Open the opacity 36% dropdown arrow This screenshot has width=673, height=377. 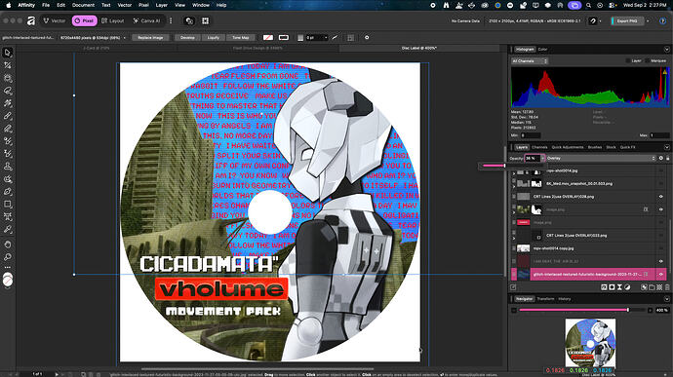(x=542, y=158)
